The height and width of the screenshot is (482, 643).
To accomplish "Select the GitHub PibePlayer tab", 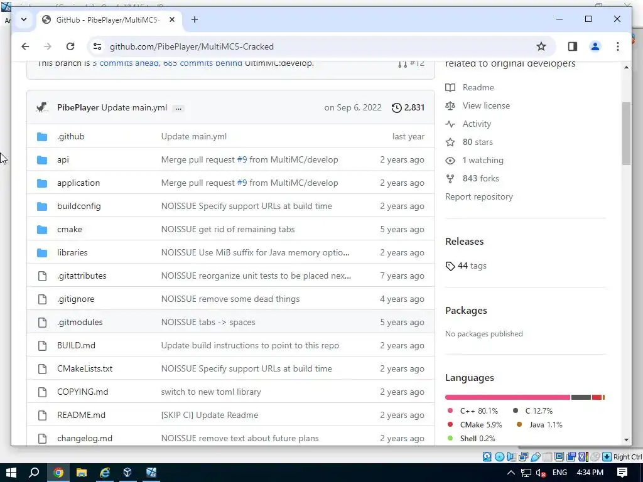I will pyautogui.click(x=107, y=19).
